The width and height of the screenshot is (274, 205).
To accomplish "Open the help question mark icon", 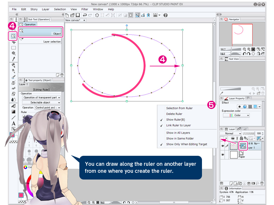I will pyautogui.click(x=166, y=15).
